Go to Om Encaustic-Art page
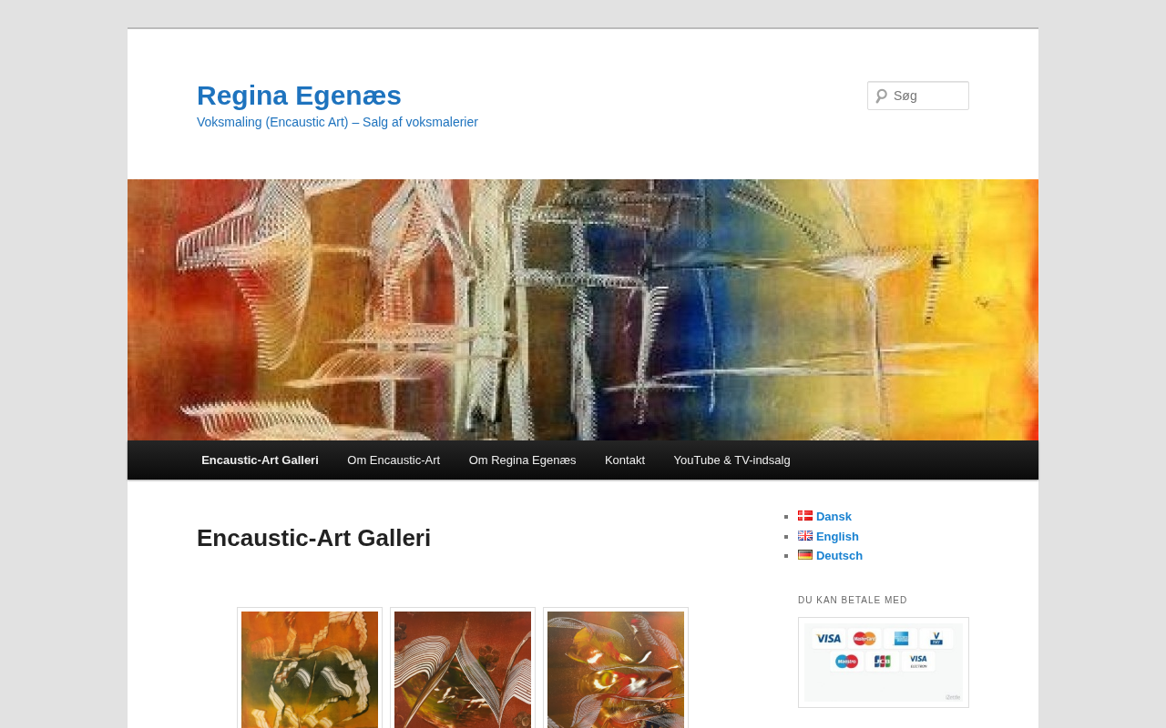 click(394, 460)
